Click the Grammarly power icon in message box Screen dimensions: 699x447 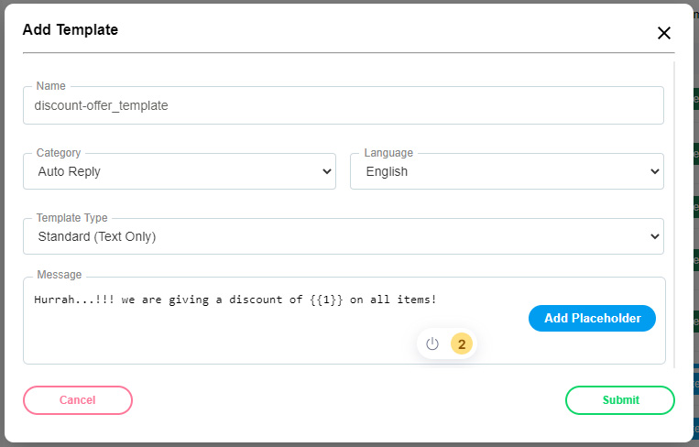pyautogui.click(x=432, y=344)
